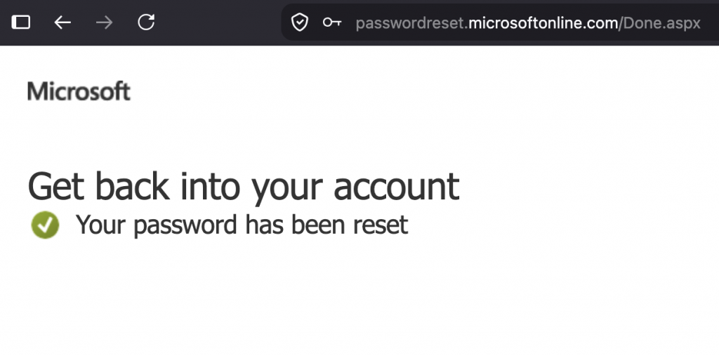Focus the address bar URL field
The width and height of the screenshot is (719, 356).
coord(500,22)
